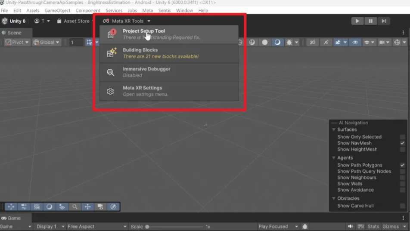Toggle scene lighting moon icon
This screenshot has height=231, width=410.
(277, 42)
